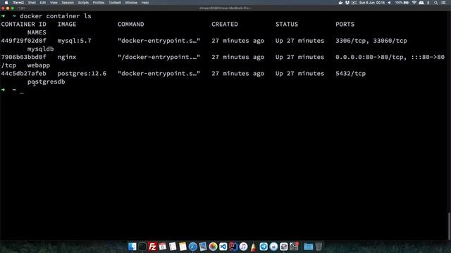The height and width of the screenshot is (253, 451).
Task: Open the Apple menu
Action: tap(6, 3)
